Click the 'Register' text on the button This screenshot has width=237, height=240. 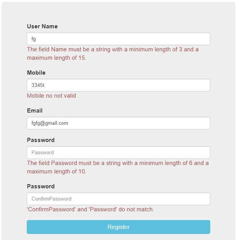[x=118, y=227]
